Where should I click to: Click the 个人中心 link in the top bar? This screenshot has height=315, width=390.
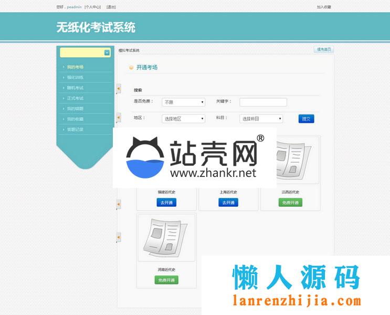pyautogui.click(x=93, y=7)
